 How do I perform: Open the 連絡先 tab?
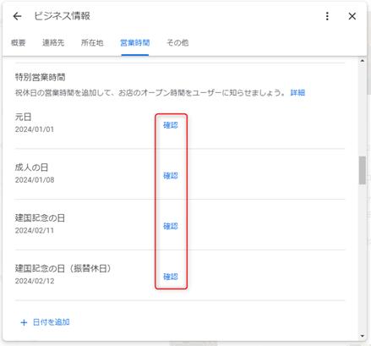[x=53, y=43]
